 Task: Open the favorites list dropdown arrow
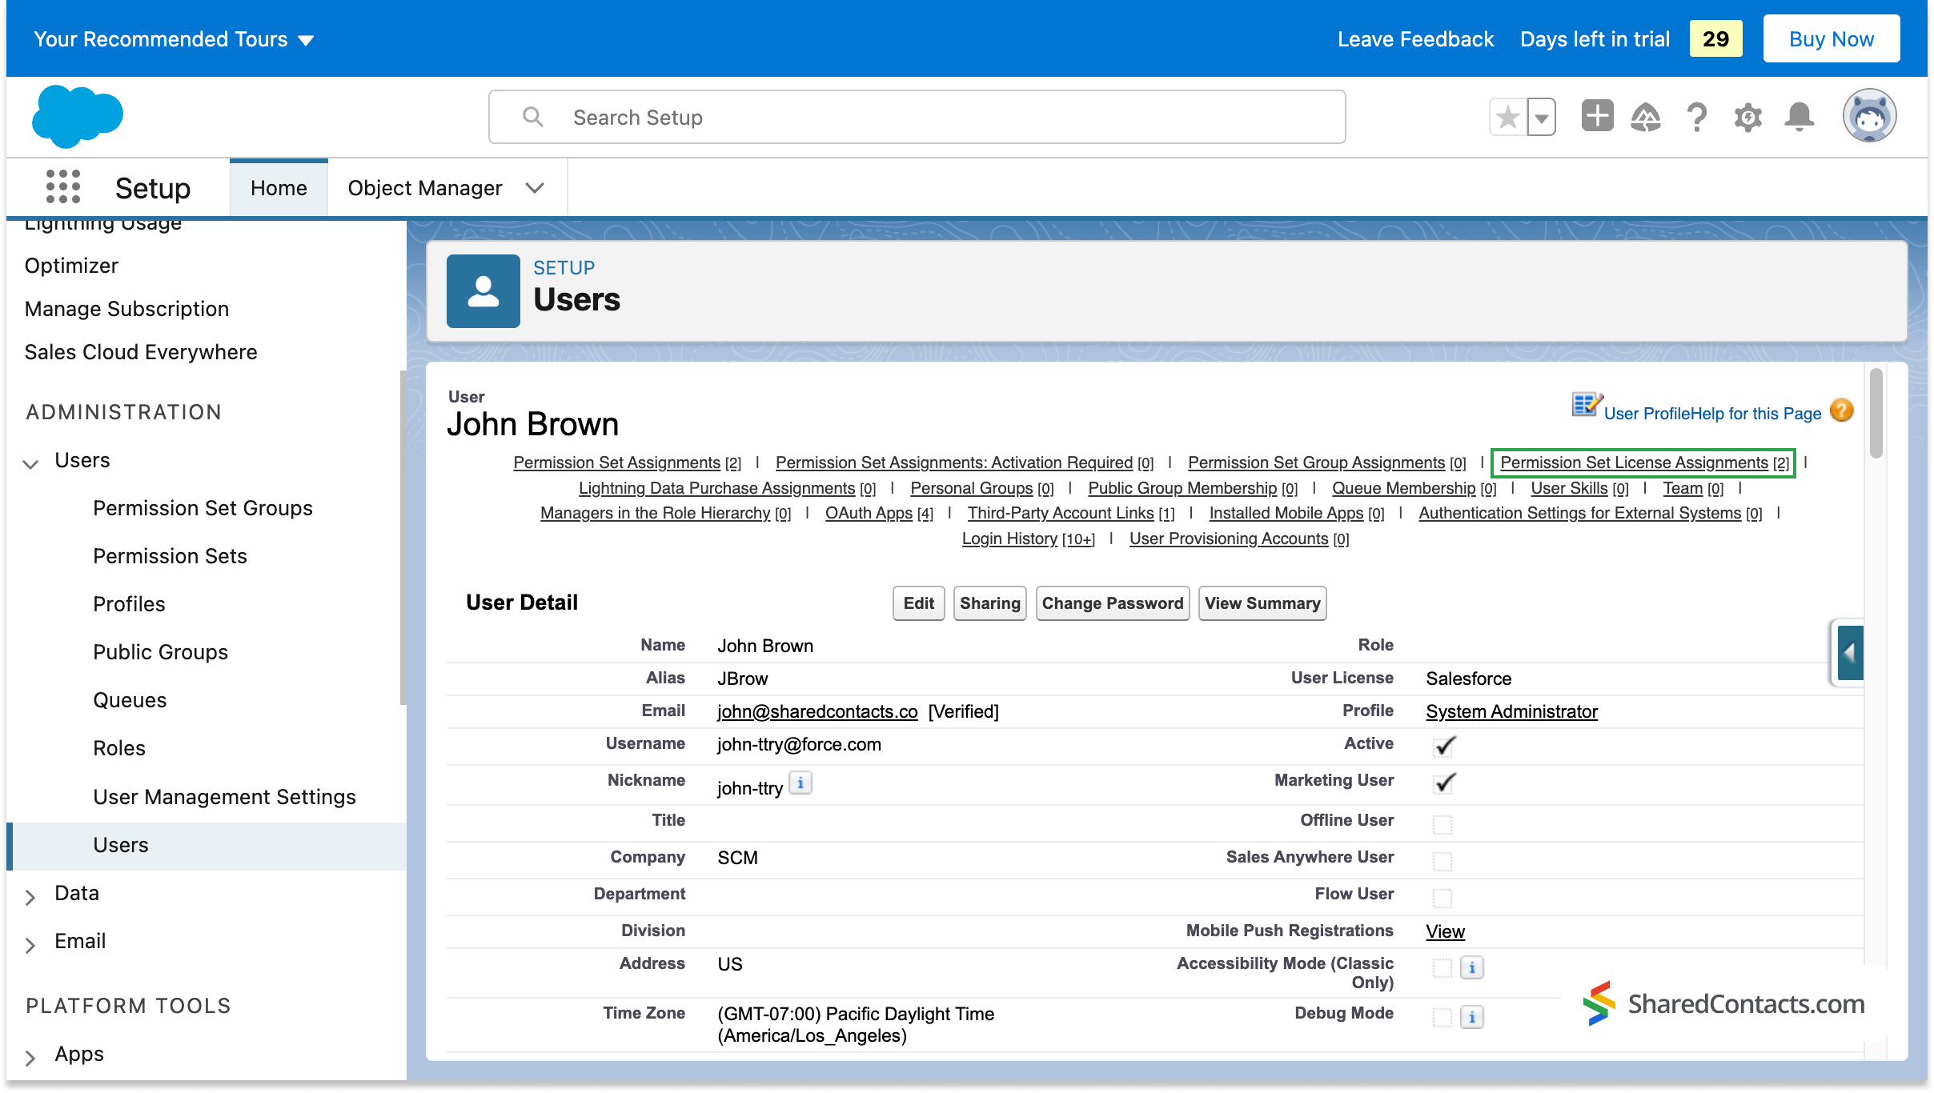tap(1541, 118)
